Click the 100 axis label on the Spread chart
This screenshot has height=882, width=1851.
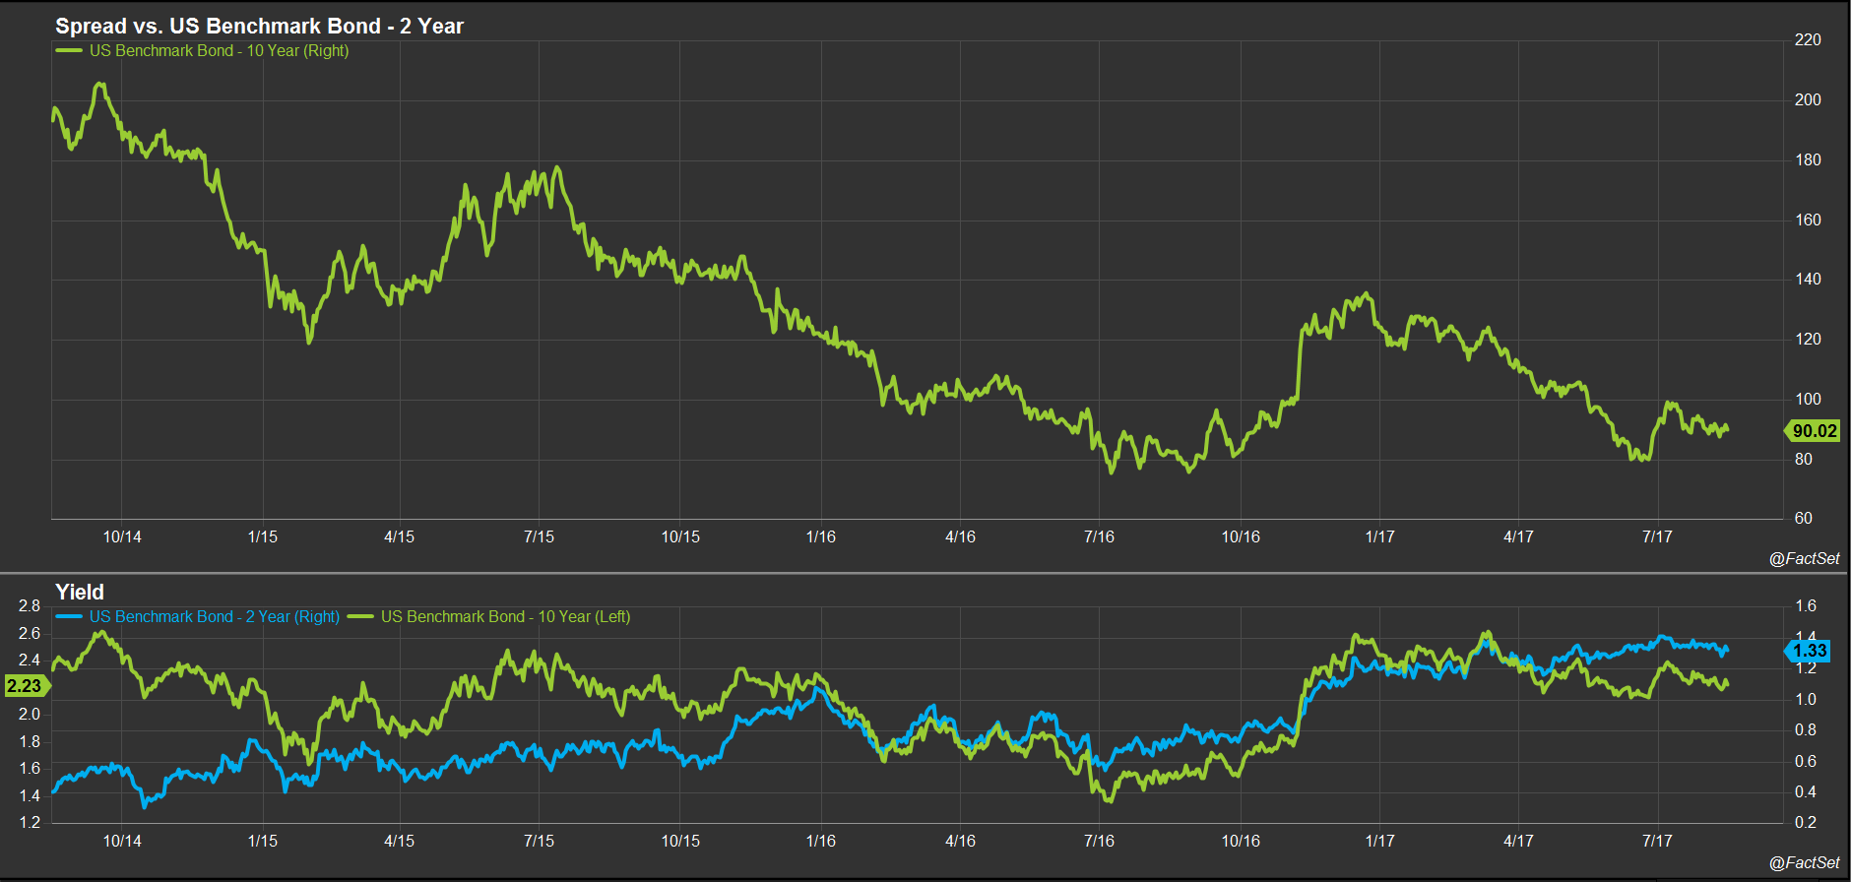tap(1808, 399)
